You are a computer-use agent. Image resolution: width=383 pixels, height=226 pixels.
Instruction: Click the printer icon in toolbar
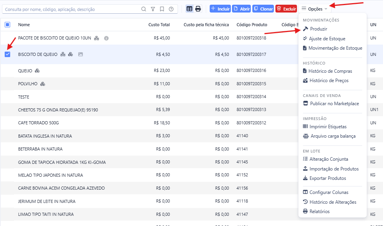pyautogui.click(x=198, y=9)
